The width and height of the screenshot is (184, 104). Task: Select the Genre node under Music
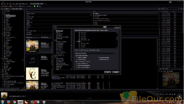tap(7, 21)
